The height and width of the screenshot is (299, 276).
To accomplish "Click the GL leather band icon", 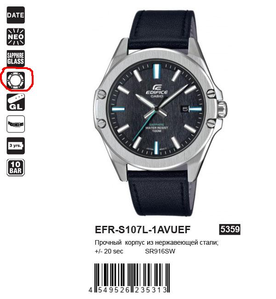I will tap(16, 102).
